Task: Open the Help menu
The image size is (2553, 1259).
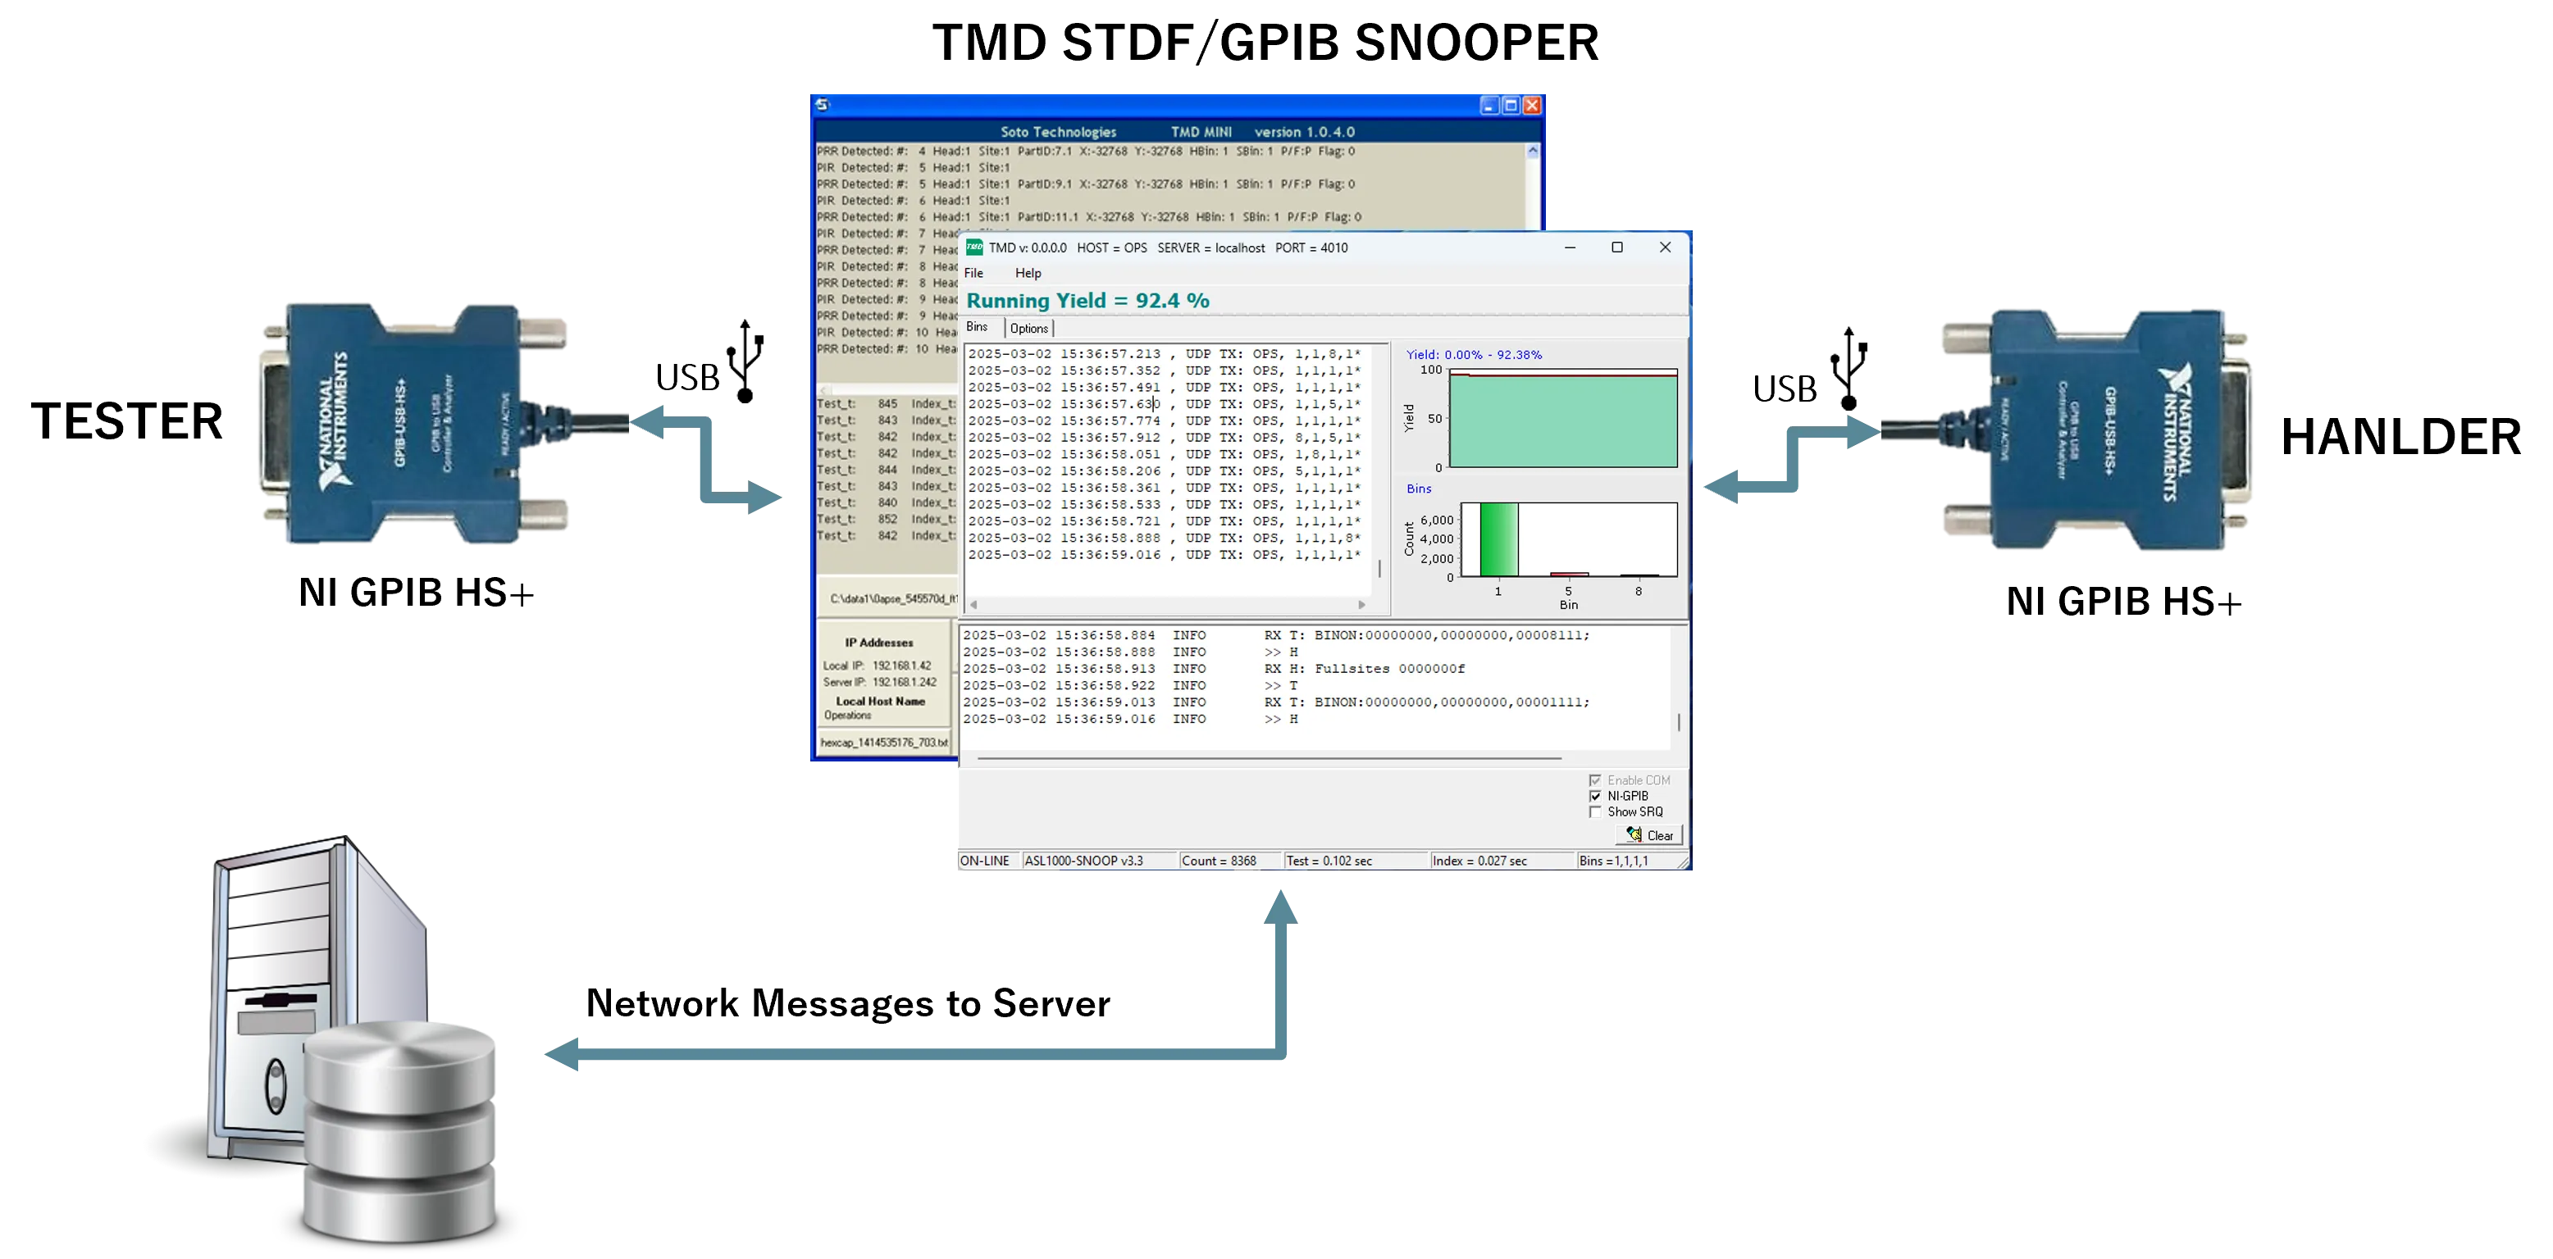Action: [x=1028, y=274]
